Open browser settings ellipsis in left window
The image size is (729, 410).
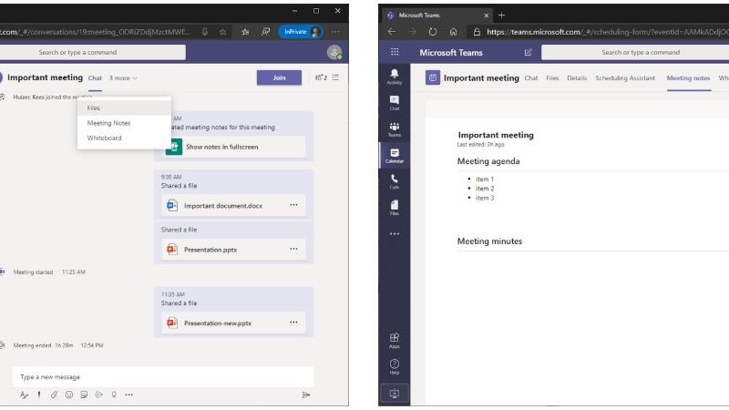click(335, 32)
